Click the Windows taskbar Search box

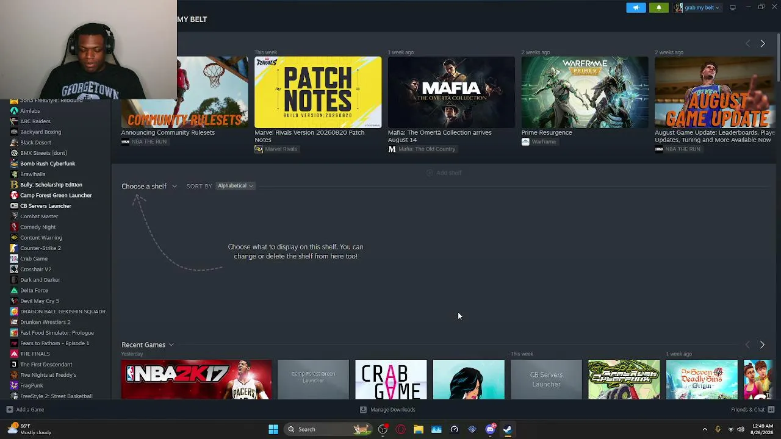pos(328,429)
